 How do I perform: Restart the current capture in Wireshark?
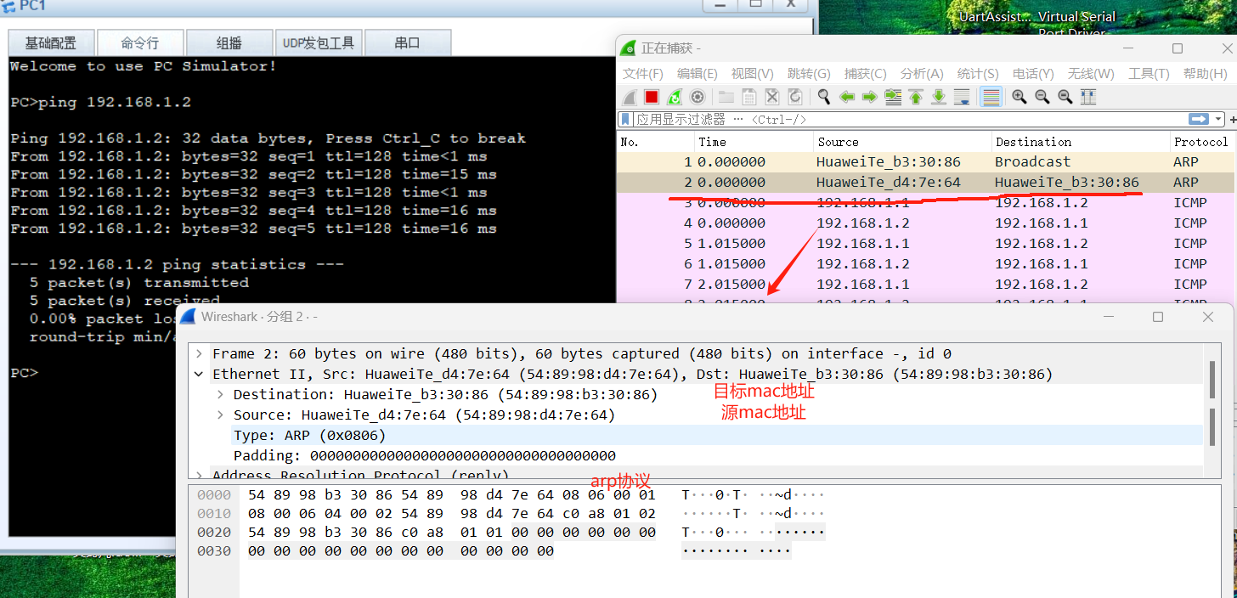[675, 97]
